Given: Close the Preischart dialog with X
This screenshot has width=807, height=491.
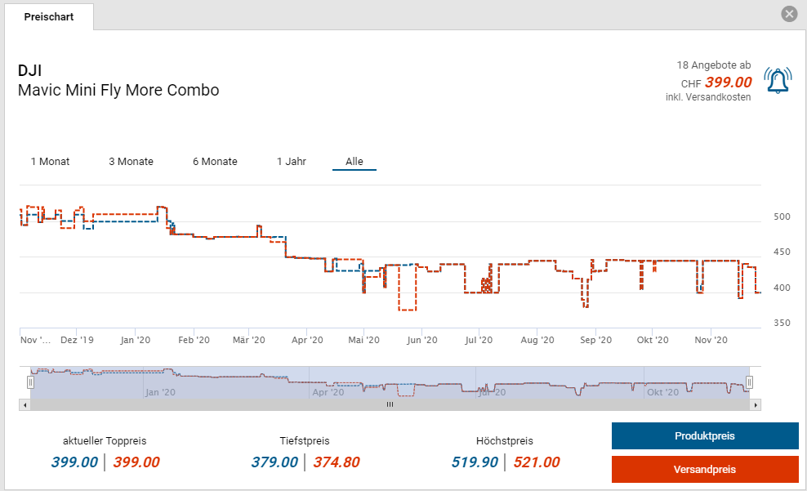Looking at the screenshot, I should pos(788,14).
